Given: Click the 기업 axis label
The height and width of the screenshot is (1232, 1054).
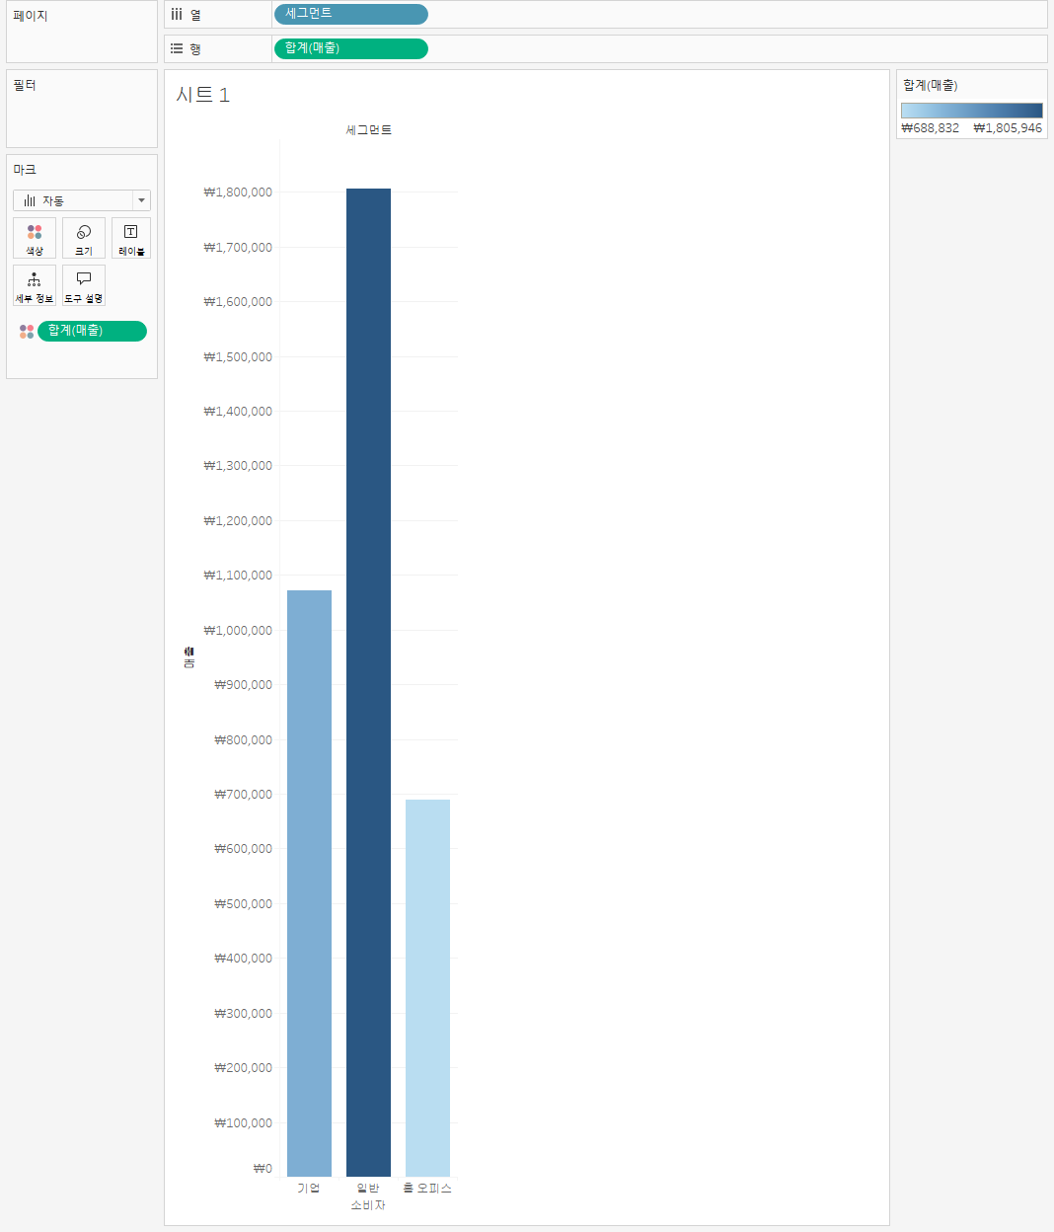Looking at the screenshot, I should click(309, 1188).
